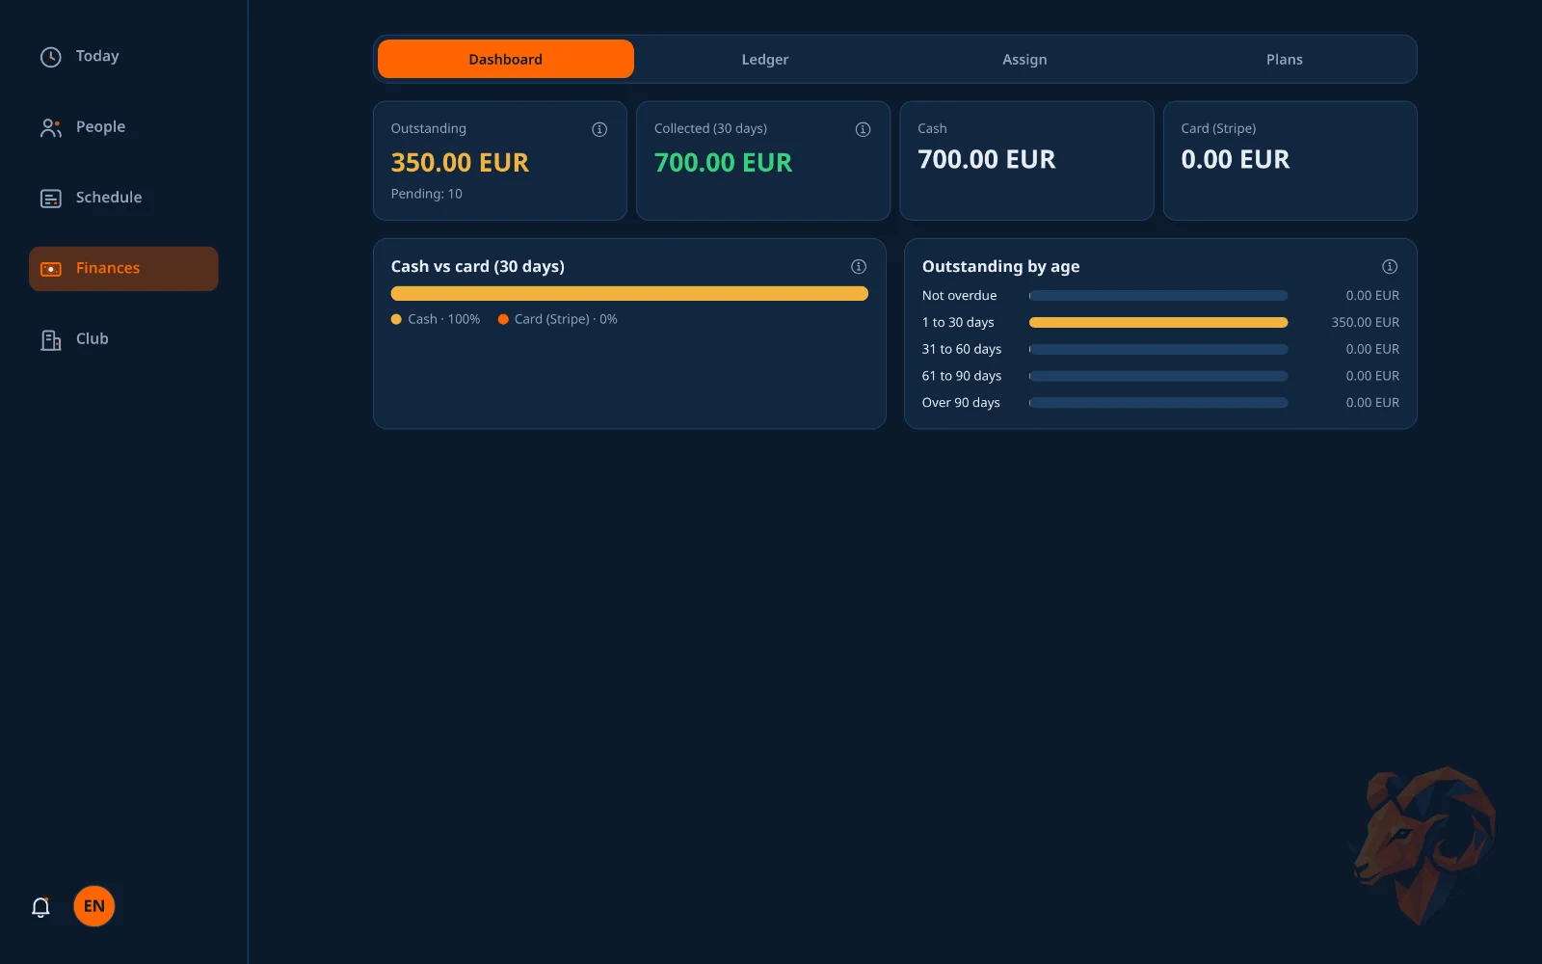The height and width of the screenshot is (964, 1542).
Task: Click the Not overdue bar
Action: pyautogui.click(x=1158, y=295)
